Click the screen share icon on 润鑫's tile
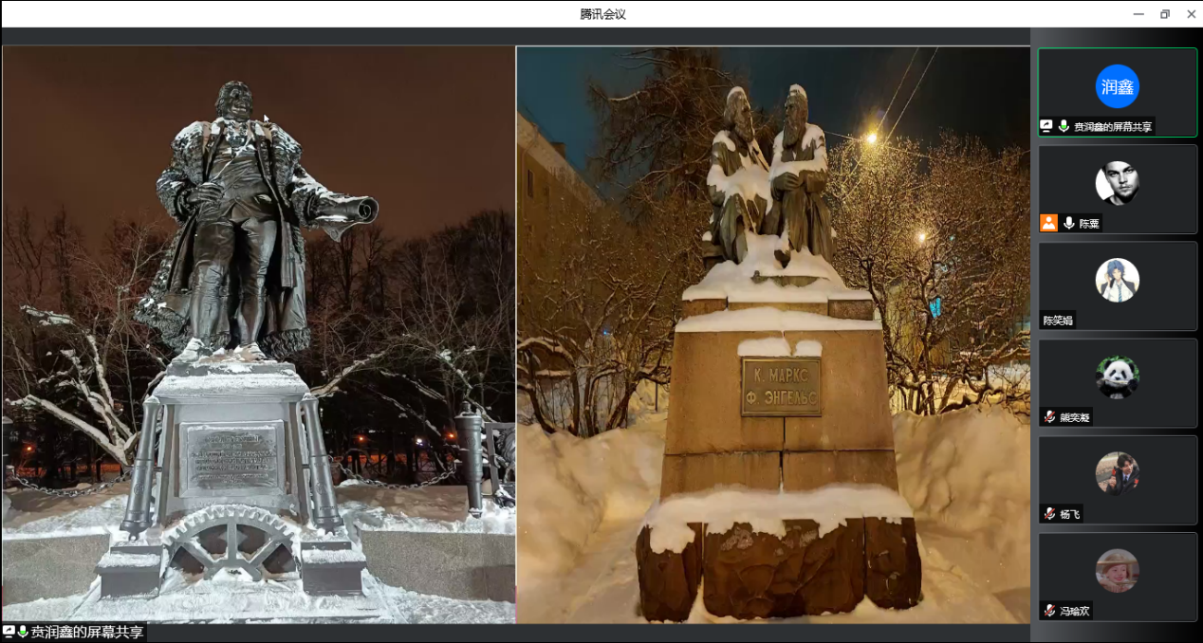1203x643 pixels. [1046, 126]
